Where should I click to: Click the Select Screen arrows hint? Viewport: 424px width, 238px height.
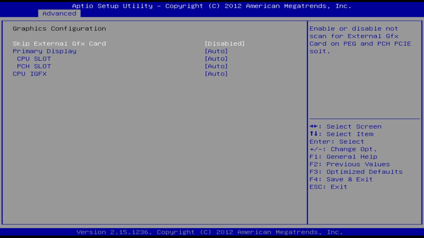pos(345,126)
